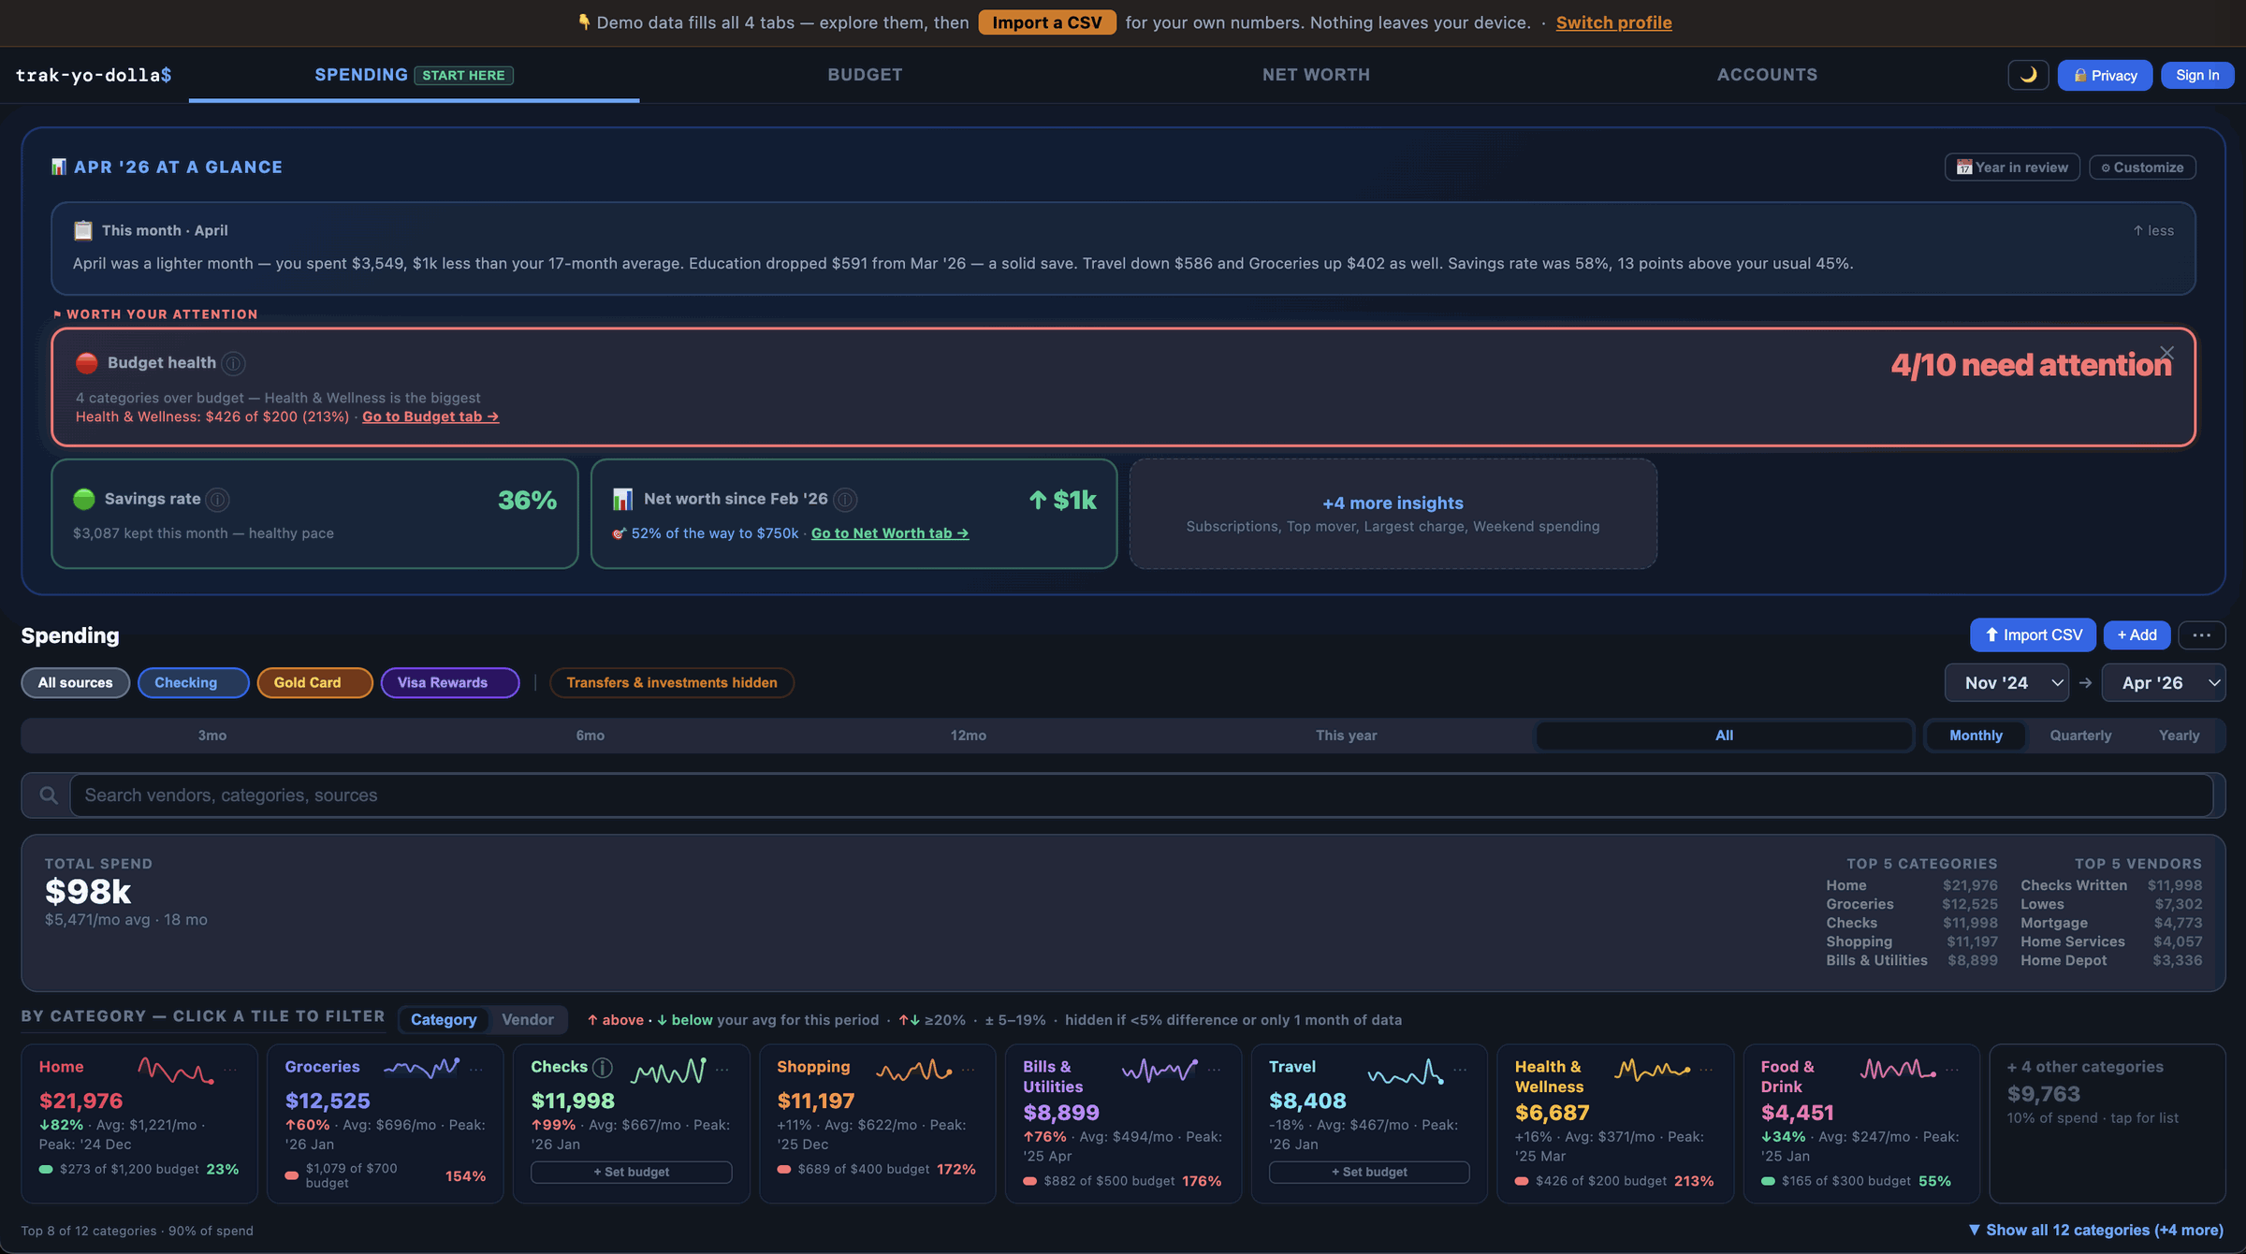This screenshot has width=2246, height=1254.
Task: Open Home tile options ellipsis
Action: tap(230, 1069)
